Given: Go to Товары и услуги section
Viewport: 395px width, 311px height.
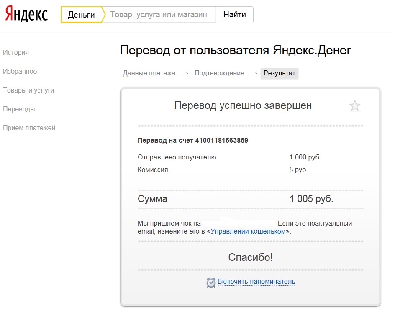Looking at the screenshot, I should [28, 90].
